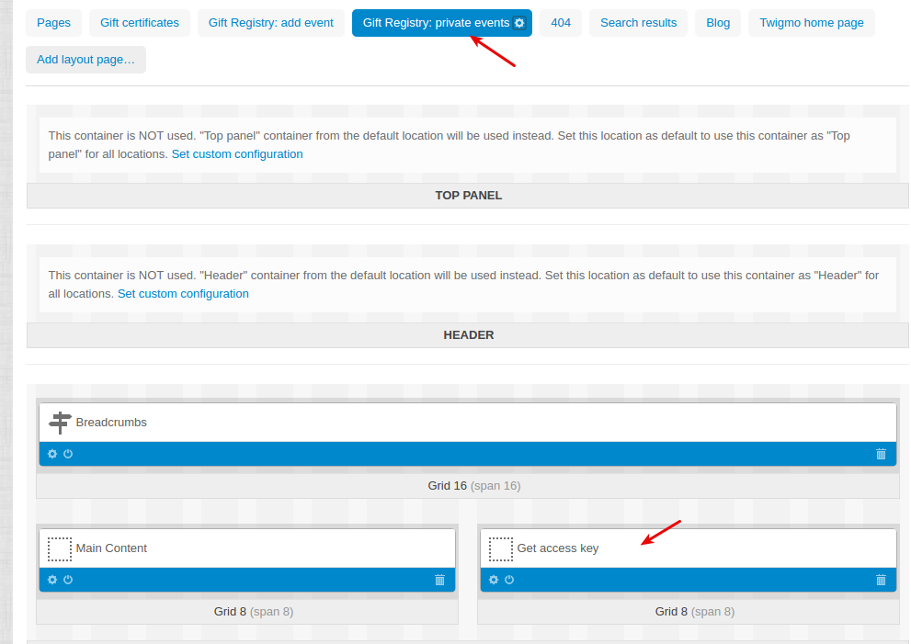Open Main Content block settings gear
The image size is (911, 644).
click(52, 580)
